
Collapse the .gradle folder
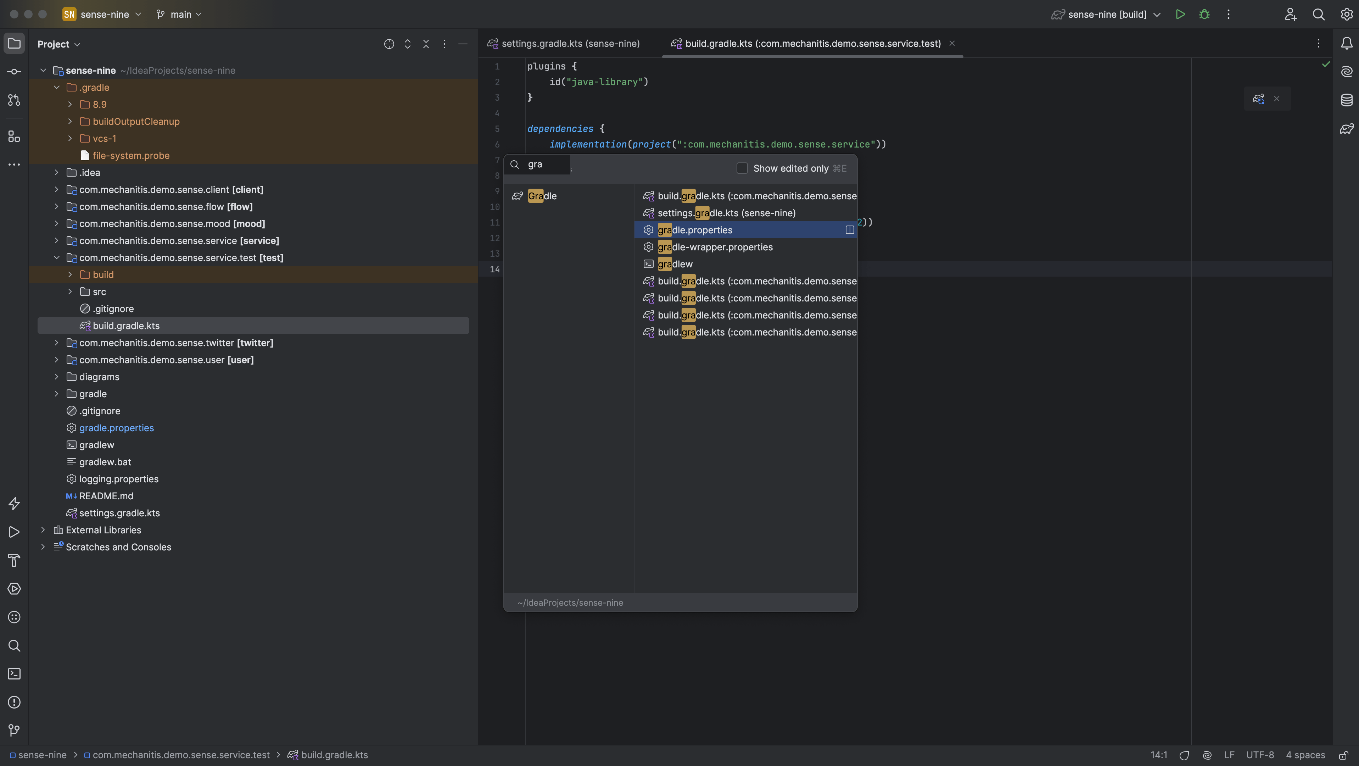pos(56,88)
